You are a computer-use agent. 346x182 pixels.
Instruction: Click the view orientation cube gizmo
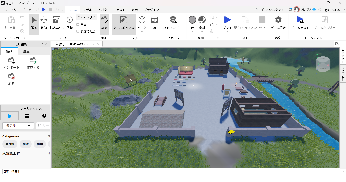pos(323,64)
